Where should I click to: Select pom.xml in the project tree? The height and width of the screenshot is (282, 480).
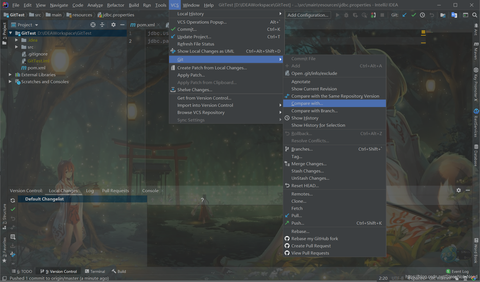click(x=36, y=68)
